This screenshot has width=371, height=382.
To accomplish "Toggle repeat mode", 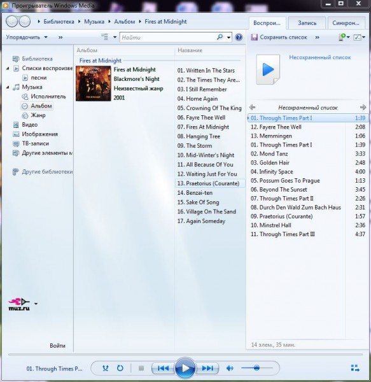I will [x=120, y=368].
